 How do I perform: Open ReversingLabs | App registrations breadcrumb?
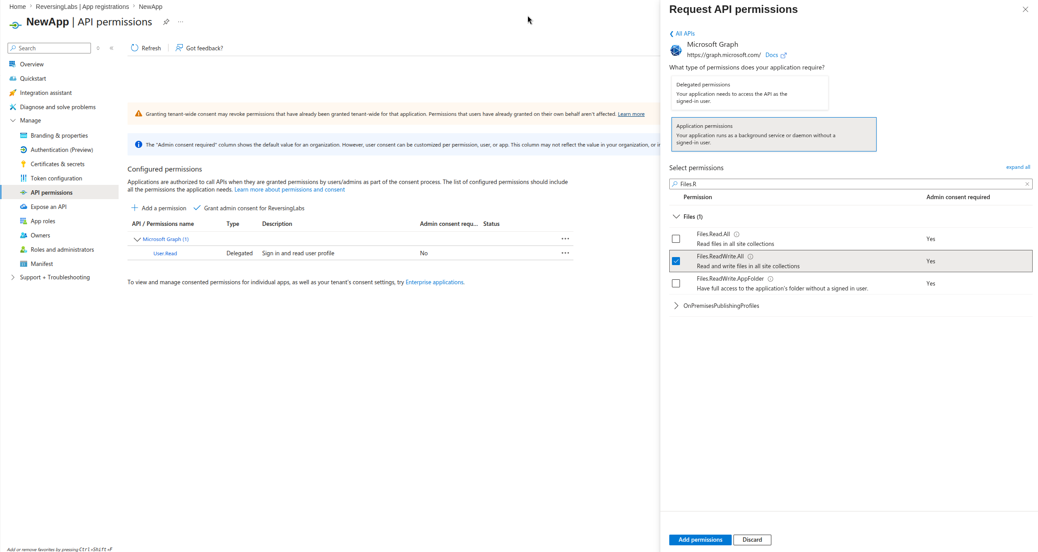pos(82,7)
